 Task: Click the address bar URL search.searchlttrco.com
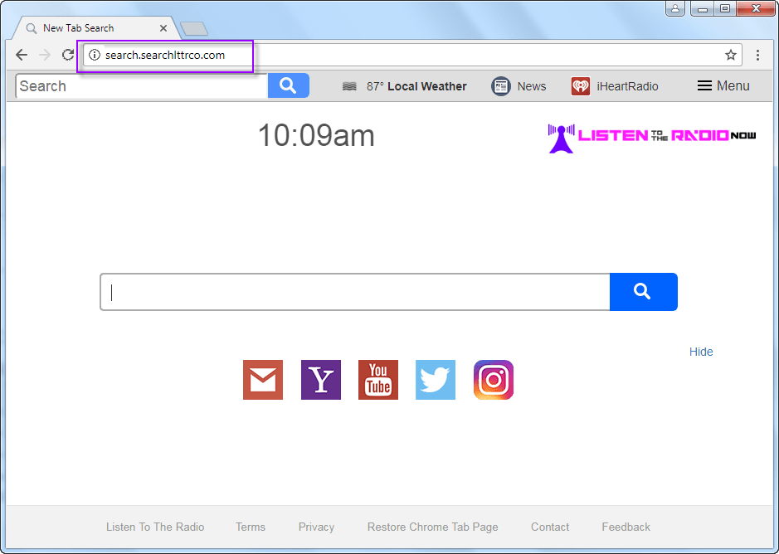click(165, 56)
